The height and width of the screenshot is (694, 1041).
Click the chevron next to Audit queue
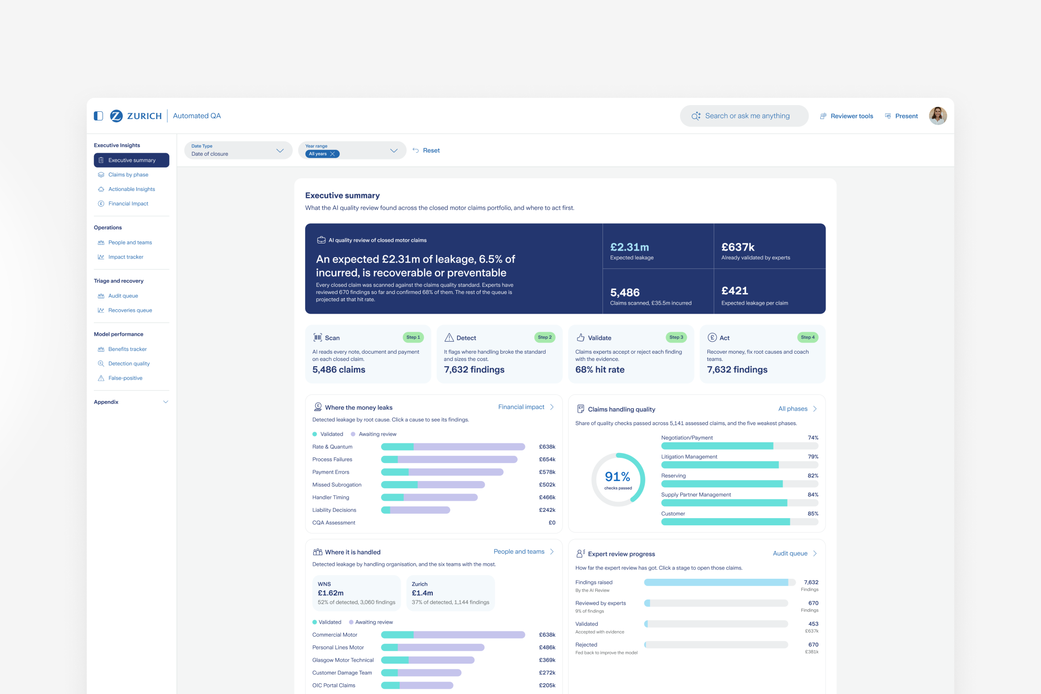point(815,553)
